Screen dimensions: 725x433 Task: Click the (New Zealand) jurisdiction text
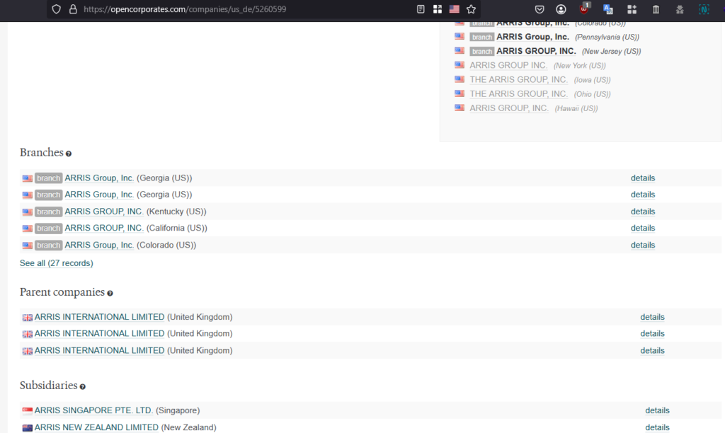[188, 427]
